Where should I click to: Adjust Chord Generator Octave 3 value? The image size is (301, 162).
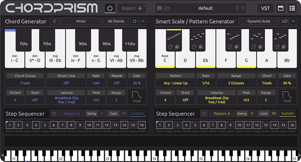tap(15, 100)
